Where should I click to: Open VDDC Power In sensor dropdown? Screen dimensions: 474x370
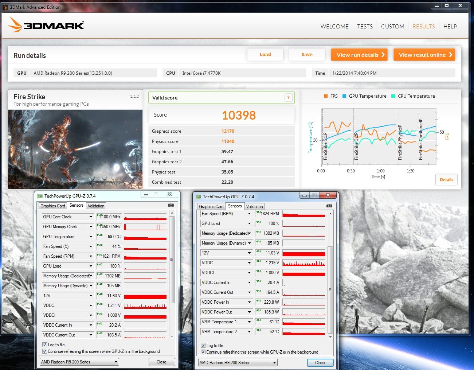(249, 302)
